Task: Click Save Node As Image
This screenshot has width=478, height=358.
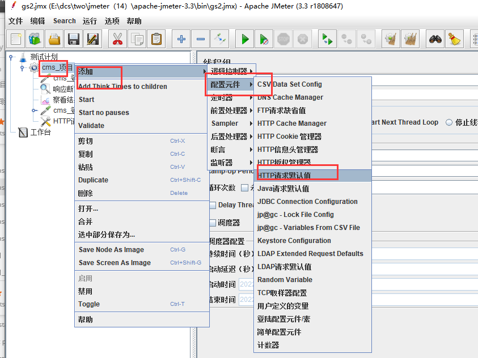Action: [142, 250]
